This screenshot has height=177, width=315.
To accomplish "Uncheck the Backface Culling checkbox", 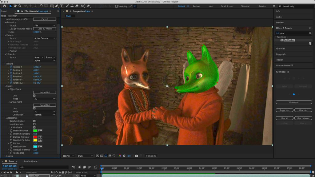I will pos(34,121).
